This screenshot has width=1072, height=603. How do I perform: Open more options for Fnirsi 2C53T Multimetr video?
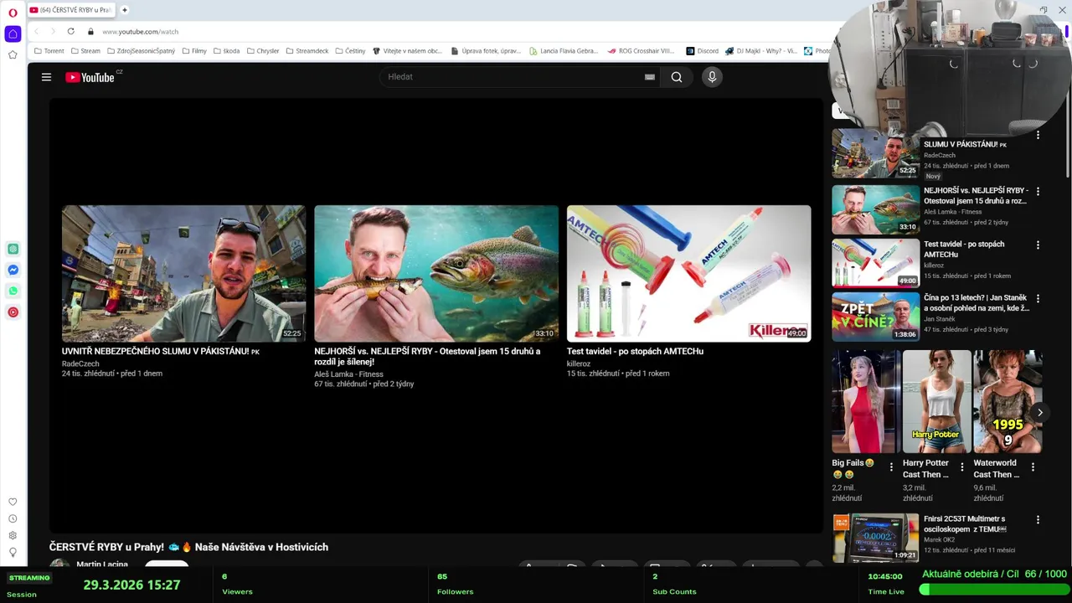pyautogui.click(x=1038, y=519)
